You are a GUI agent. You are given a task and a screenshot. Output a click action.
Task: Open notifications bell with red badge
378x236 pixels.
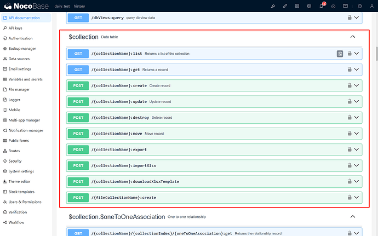tap(322, 6)
